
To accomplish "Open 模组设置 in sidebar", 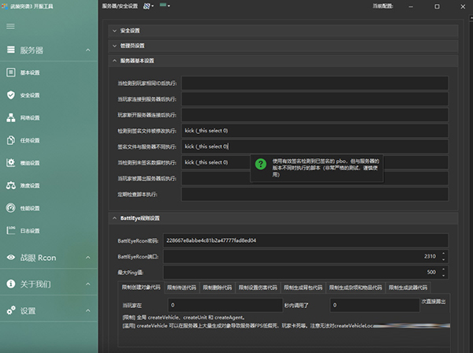I will pyautogui.click(x=29, y=163).
